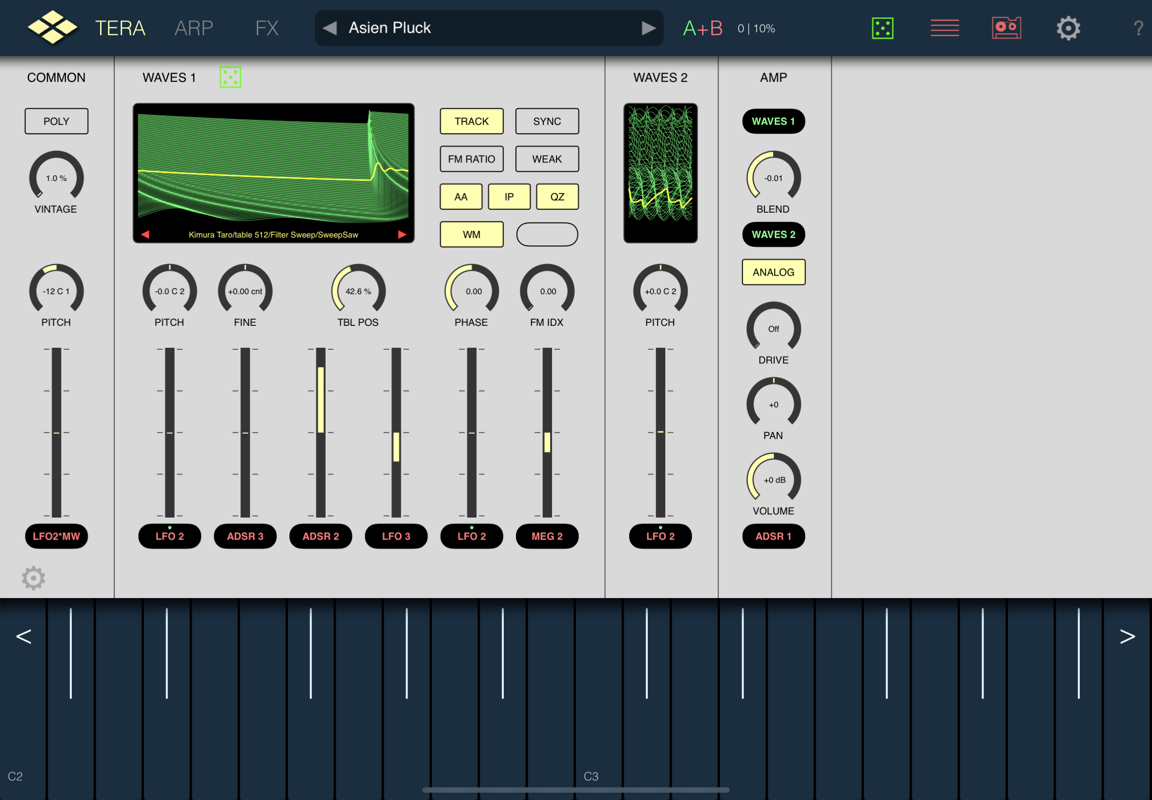This screenshot has width=1152, height=800.
Task: Switch to the ARP tab
Action: [194, 28]
